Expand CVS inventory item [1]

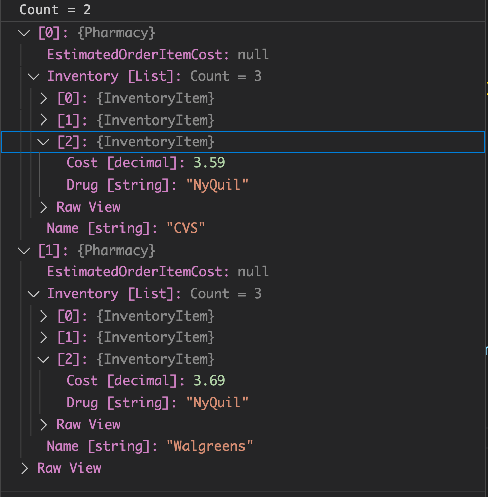pos(44,120)
